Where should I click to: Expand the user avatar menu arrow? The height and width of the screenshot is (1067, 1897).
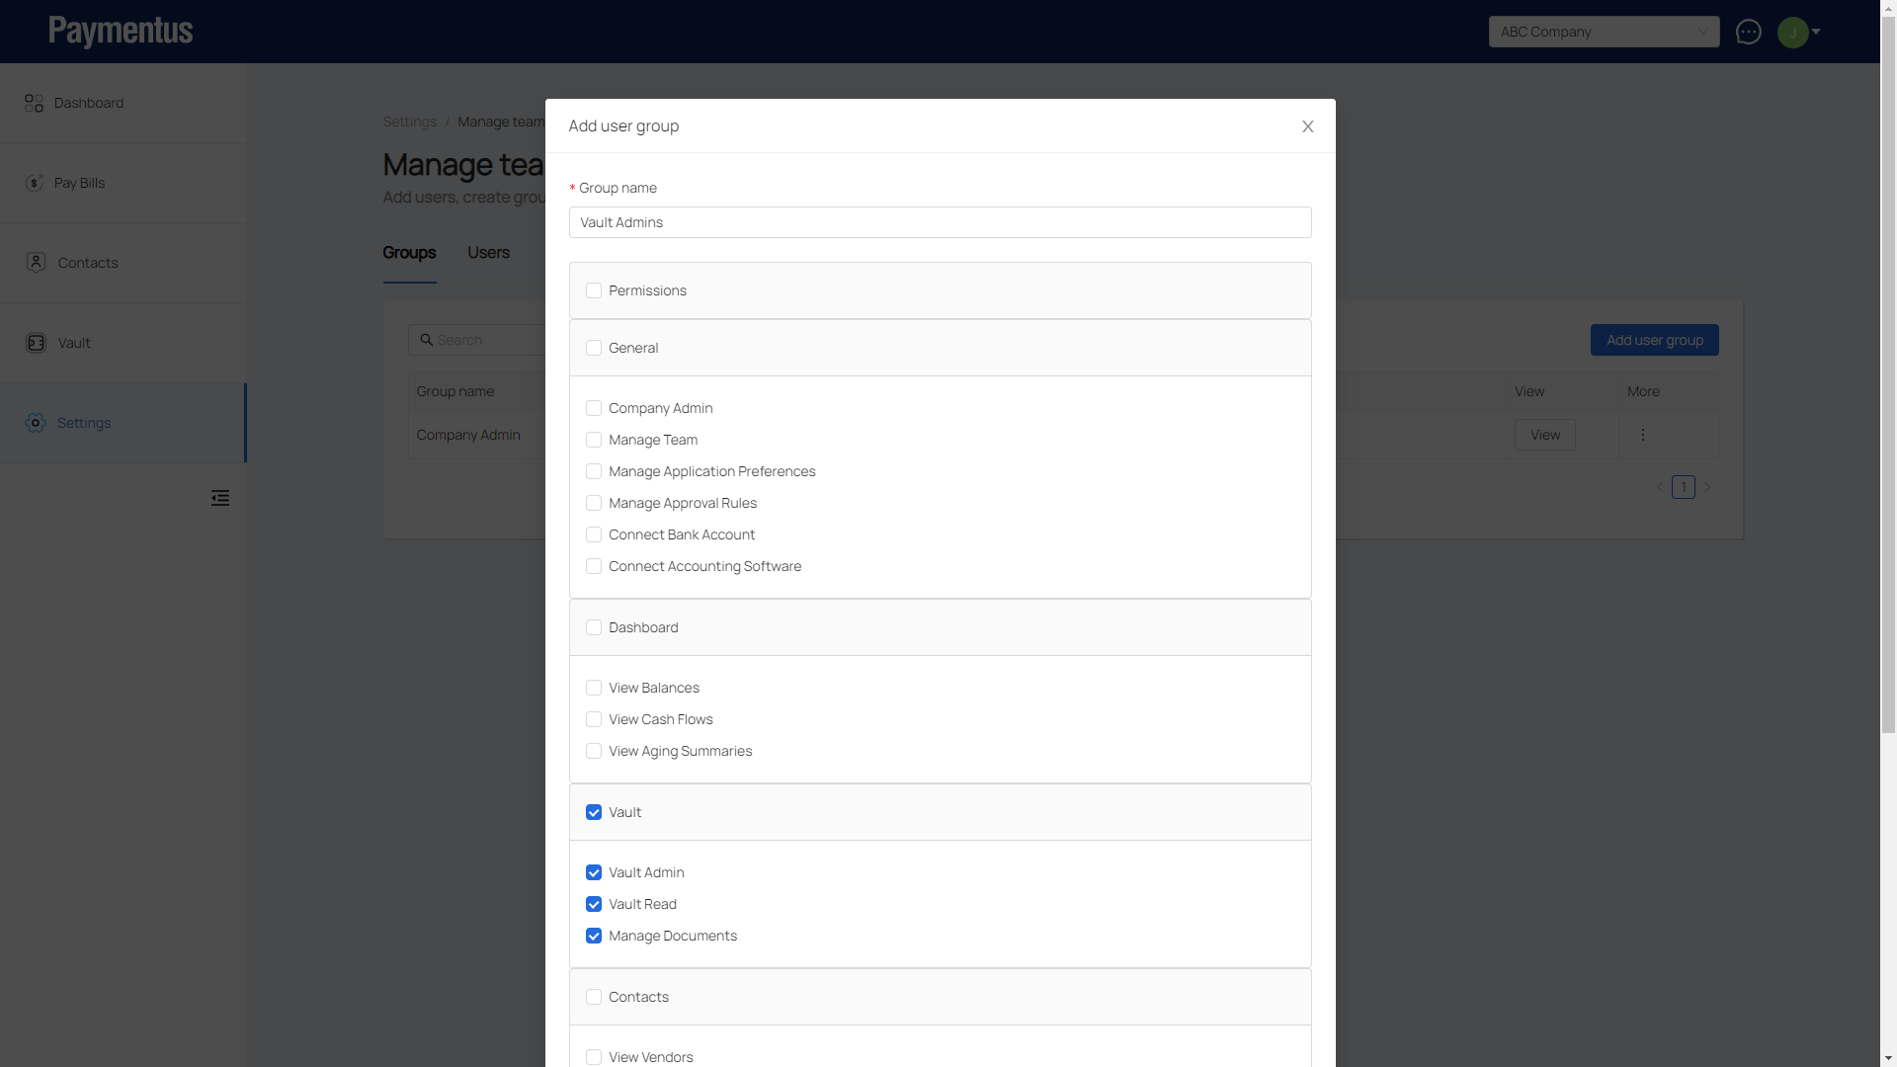click(1815, 32)
